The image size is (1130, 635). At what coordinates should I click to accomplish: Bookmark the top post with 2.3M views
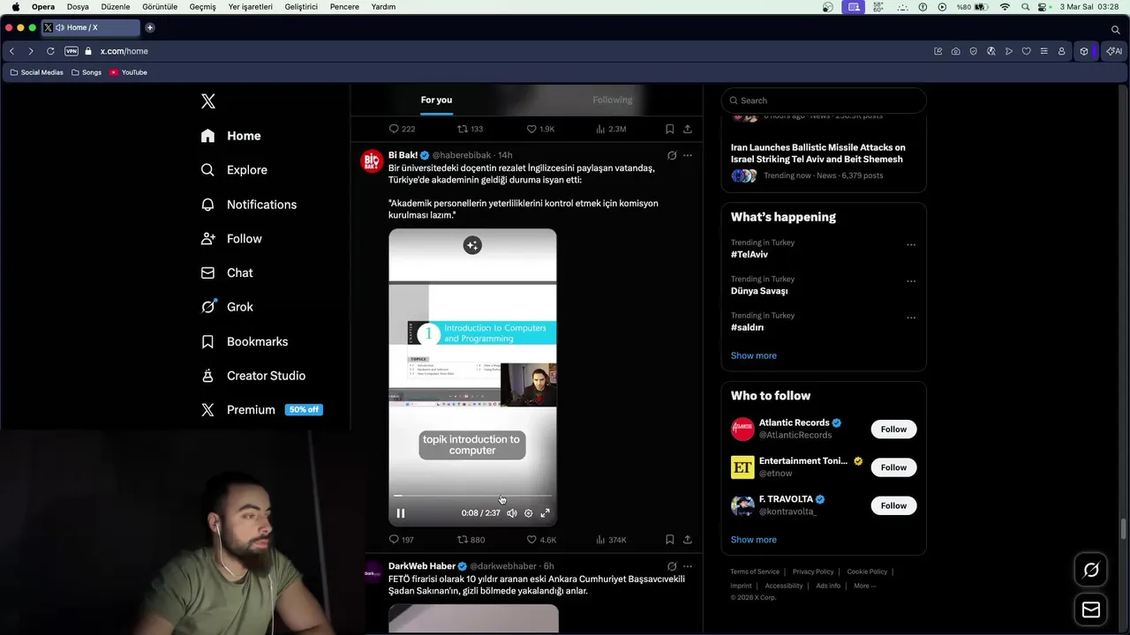(x=670, y=129)
